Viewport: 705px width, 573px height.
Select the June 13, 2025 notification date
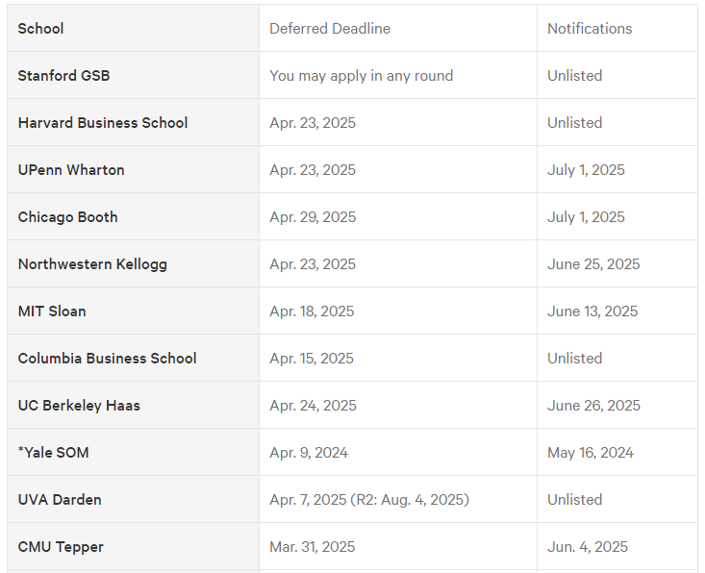point(592,311)
